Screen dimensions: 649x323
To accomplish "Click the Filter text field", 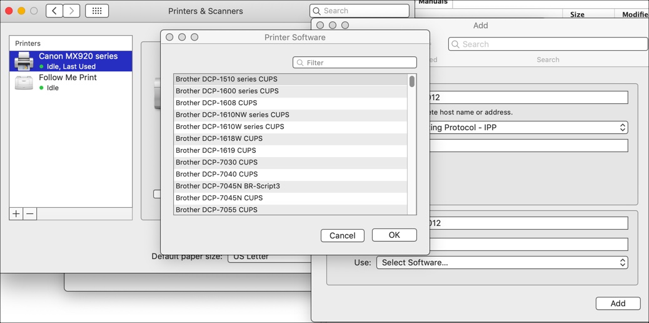I will (x=360, y=63).
